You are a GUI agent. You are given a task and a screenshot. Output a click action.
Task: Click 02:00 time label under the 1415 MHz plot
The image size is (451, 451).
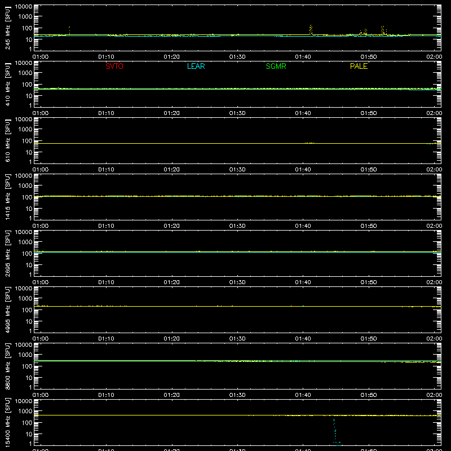(x=434, y=226)
